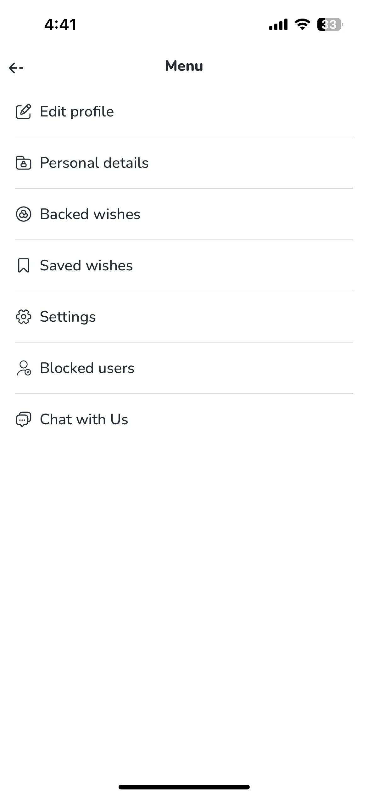View the Blocked users list
The width and height of the screenshot is (368, 797).
click(x=184, y=368)
